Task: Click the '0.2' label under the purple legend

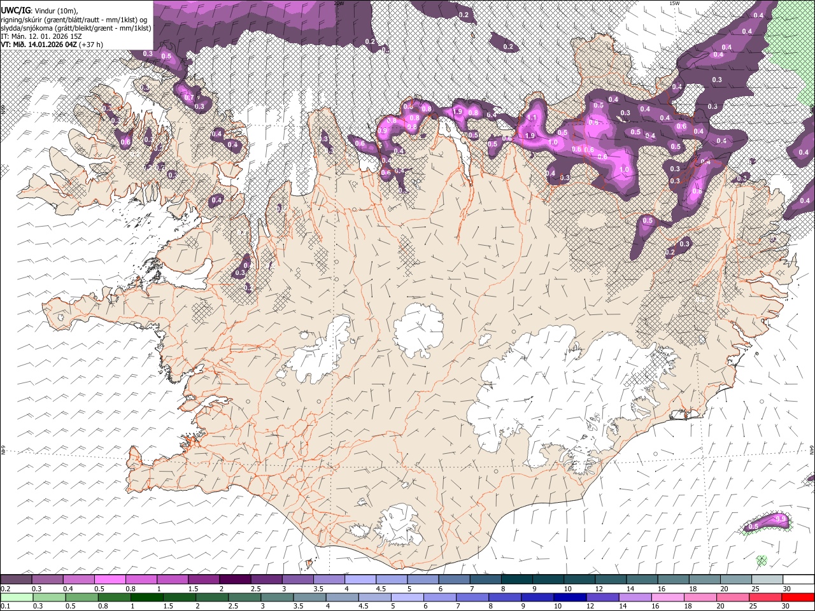Action: pos(5,589)
